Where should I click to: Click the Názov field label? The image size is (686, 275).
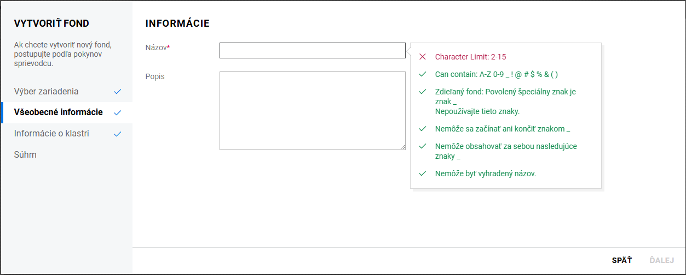[x=157, y=48]
